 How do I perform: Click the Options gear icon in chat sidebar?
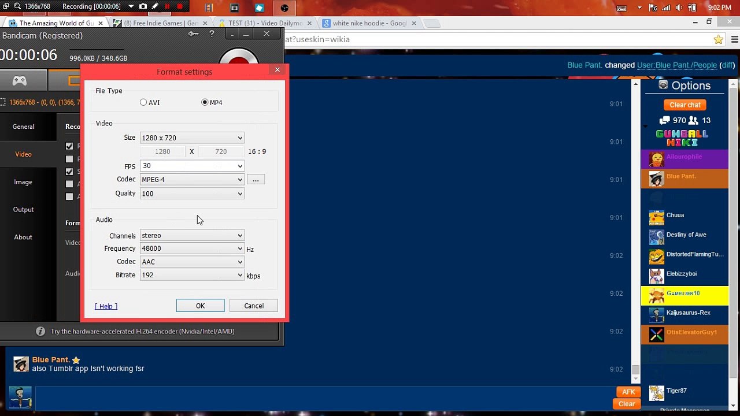pos(663,85)
